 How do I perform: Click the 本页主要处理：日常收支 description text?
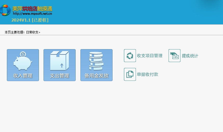pyautogui.click(x=22, y=32)
